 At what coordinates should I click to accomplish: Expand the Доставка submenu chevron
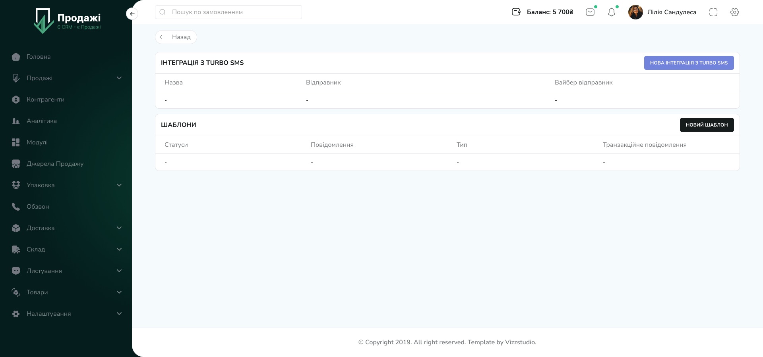[x=119, y=228]
